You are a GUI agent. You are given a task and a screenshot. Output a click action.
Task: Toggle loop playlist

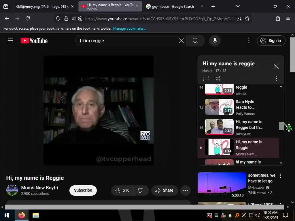pos(206,78)
